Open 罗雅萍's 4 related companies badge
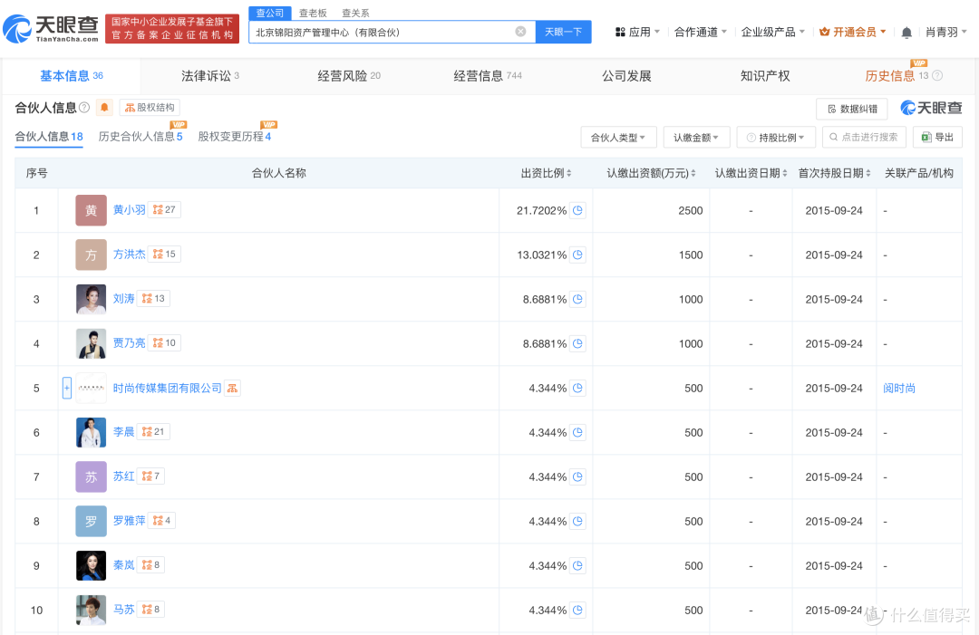 pyautogui.click(x=161, y=520)
